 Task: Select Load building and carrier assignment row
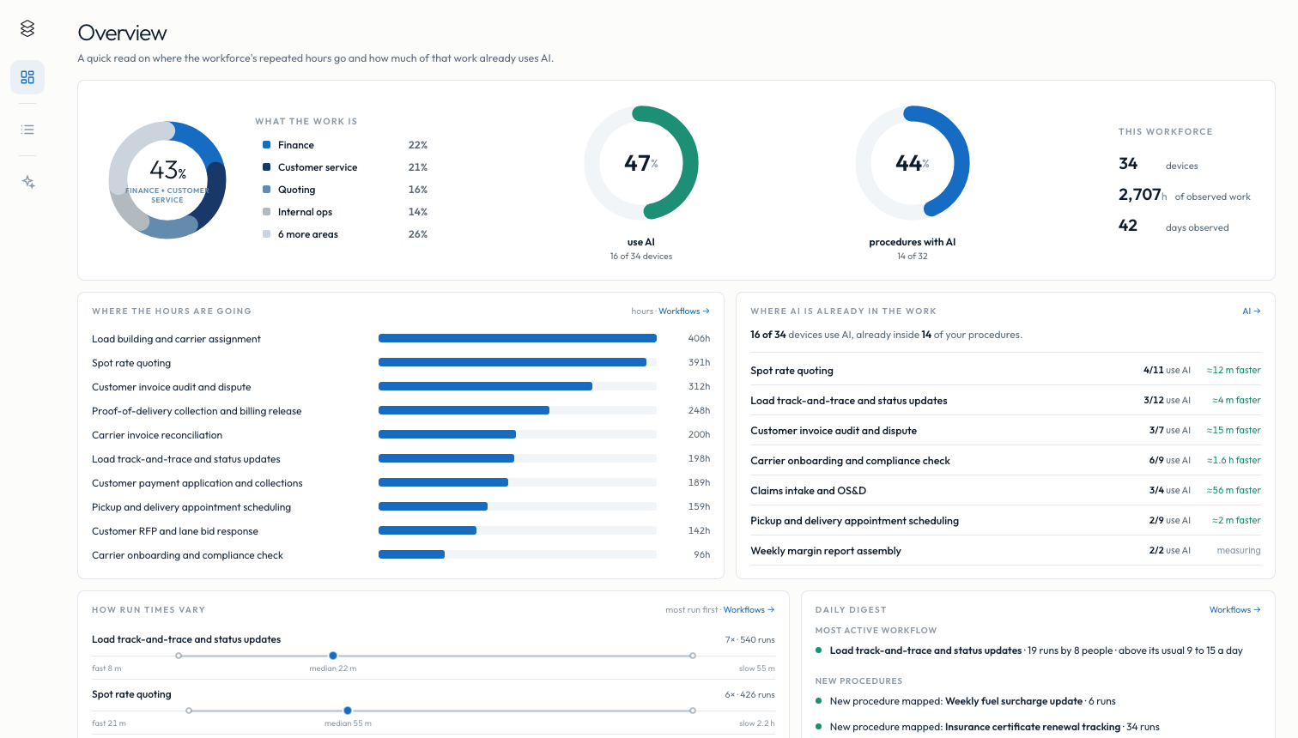point(401,339)
